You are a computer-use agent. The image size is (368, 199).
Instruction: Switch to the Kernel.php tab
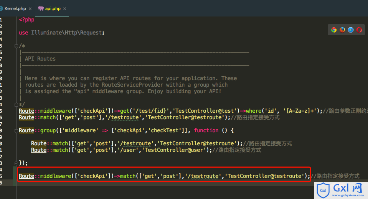15,8
